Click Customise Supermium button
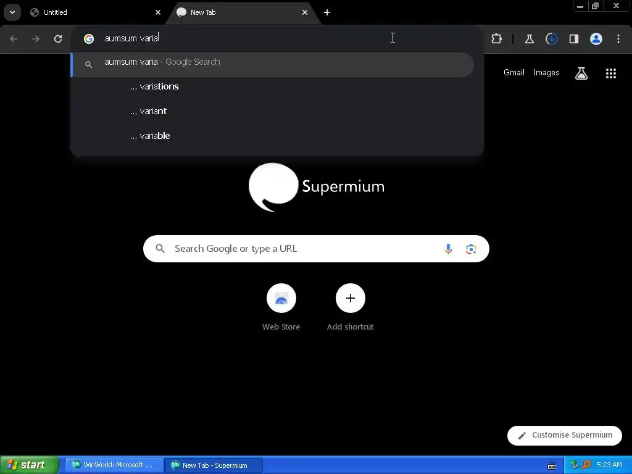Screen dimensions: 632x474 564,435
